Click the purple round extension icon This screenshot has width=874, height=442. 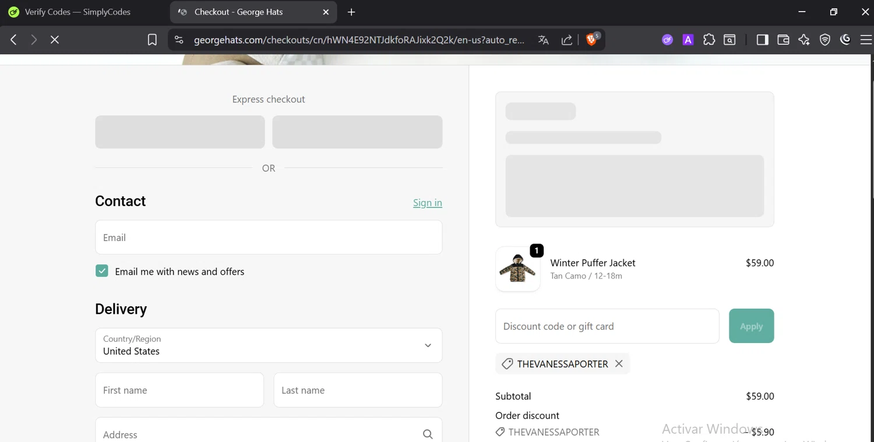[667, 40]
